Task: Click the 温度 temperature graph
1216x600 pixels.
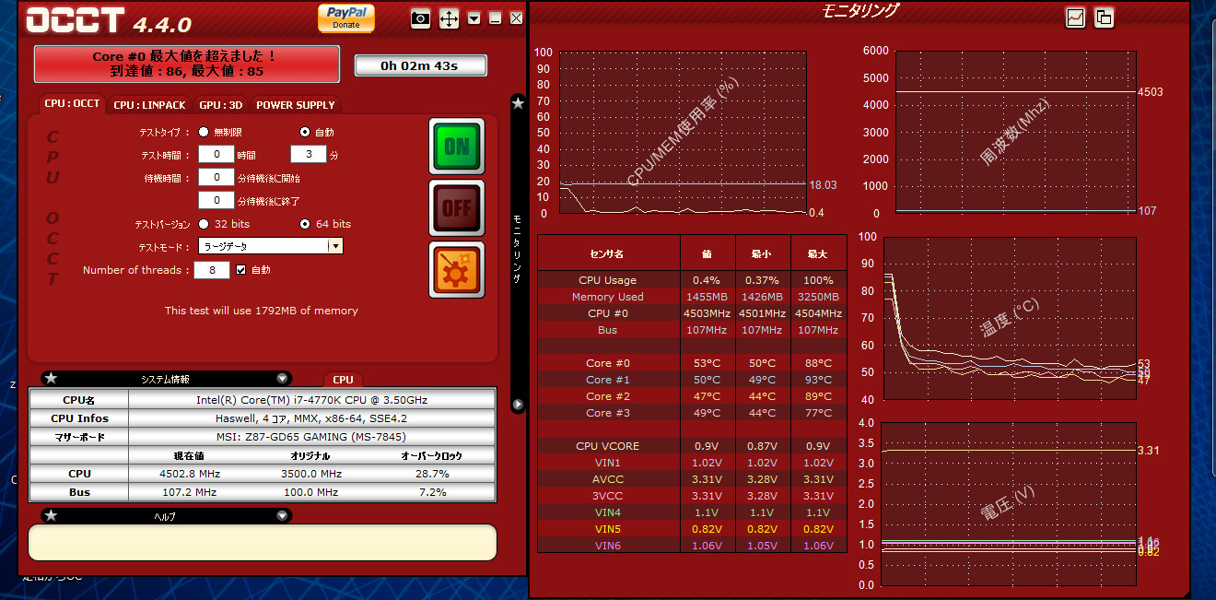Action: 1010,318
